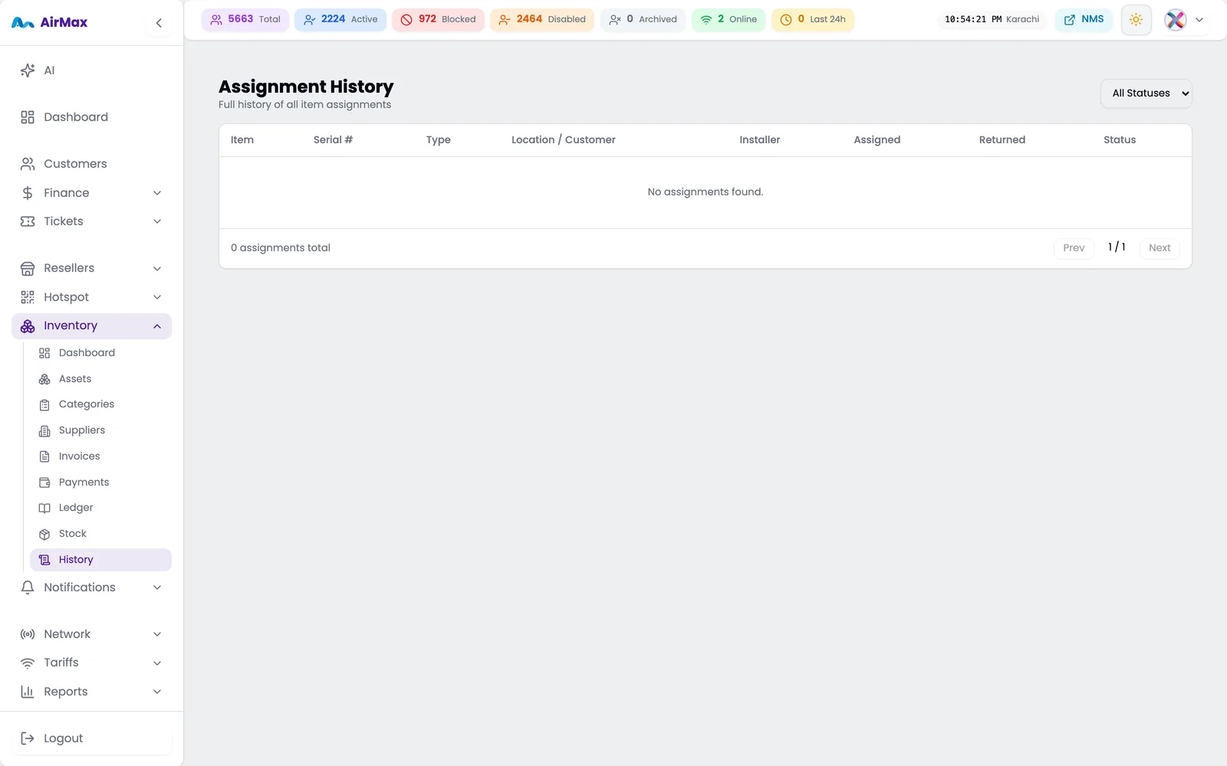Expand the Network menu chevron
1227x766 pixels.
pos(157,634)
